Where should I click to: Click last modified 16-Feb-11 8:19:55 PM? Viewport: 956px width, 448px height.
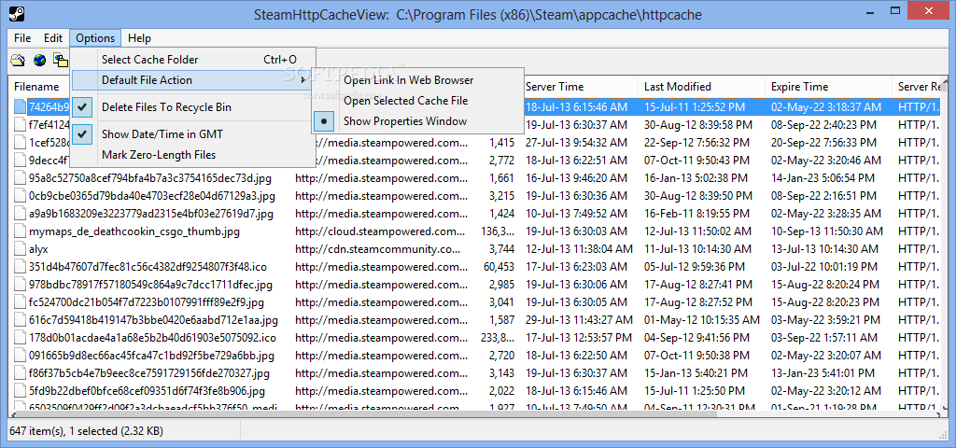695,214
